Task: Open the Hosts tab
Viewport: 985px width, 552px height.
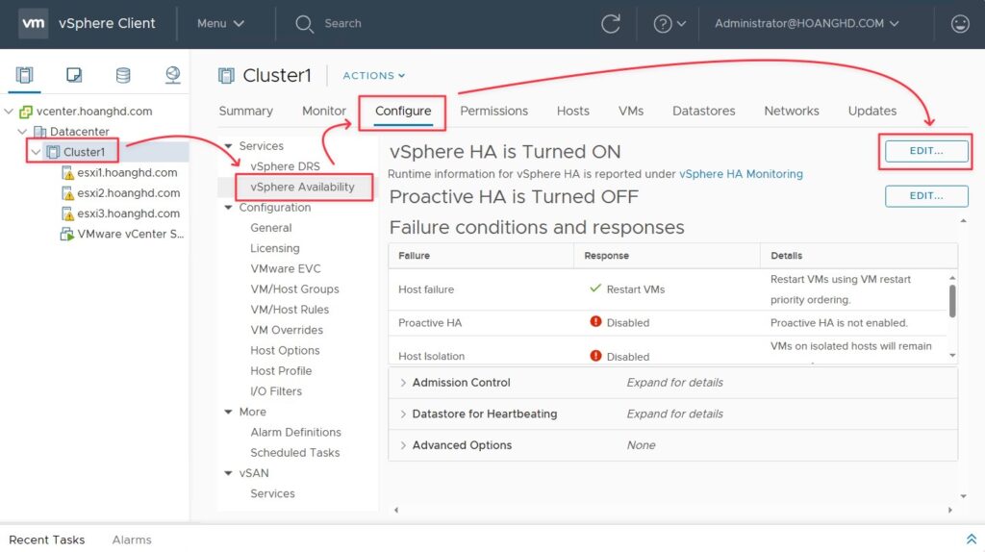Action: coord(573,112)
